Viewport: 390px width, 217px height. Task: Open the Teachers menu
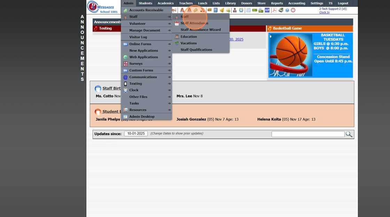186,3
